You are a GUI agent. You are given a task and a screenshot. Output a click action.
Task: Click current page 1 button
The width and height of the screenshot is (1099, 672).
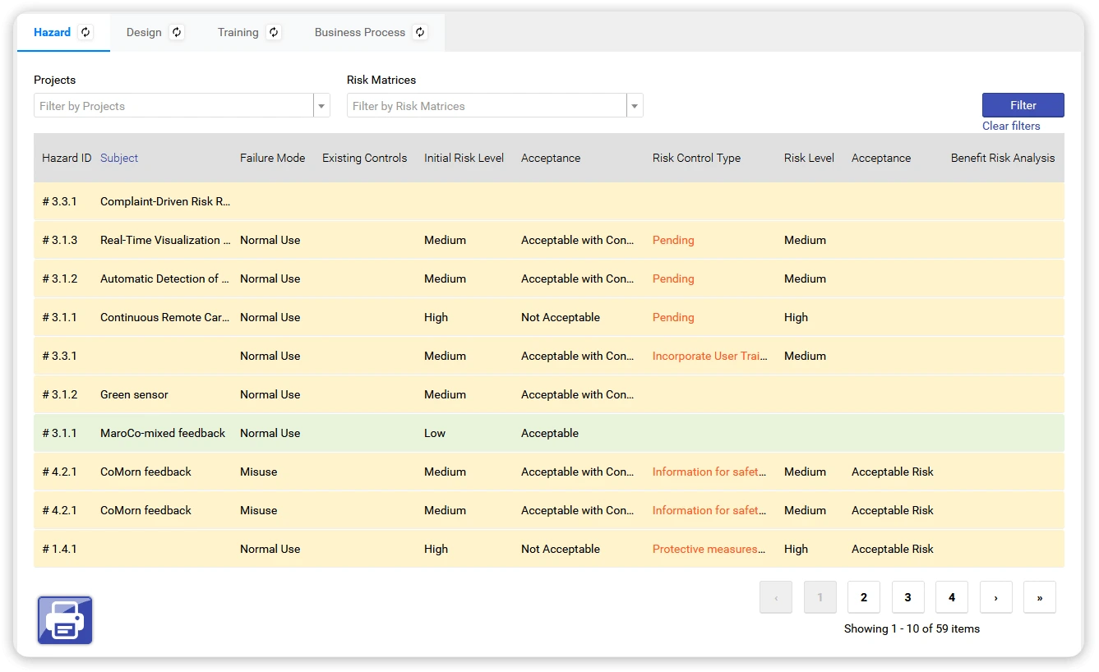(820, 597)
